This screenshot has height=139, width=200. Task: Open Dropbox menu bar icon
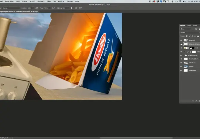coord(158,1)
